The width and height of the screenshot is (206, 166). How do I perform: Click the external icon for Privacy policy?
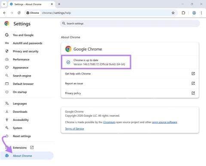[x=193, y=93]
